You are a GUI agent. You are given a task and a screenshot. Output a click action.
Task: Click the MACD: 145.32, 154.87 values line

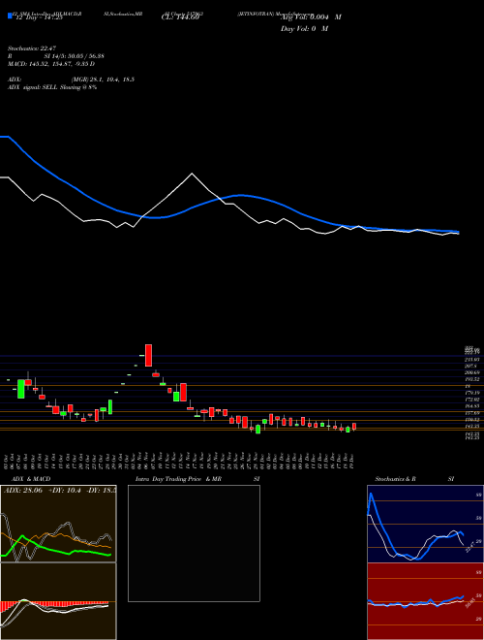point(51,64)
